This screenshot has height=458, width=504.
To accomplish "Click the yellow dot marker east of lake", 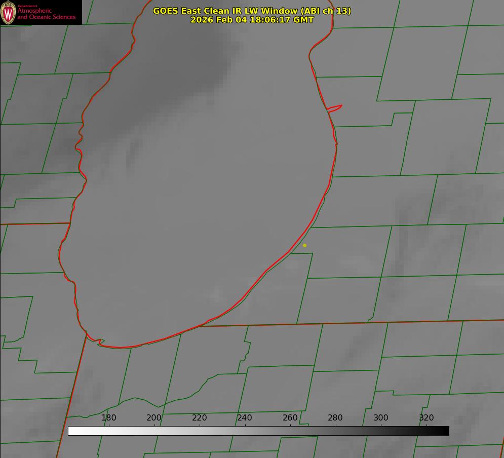I will (304, 245).
